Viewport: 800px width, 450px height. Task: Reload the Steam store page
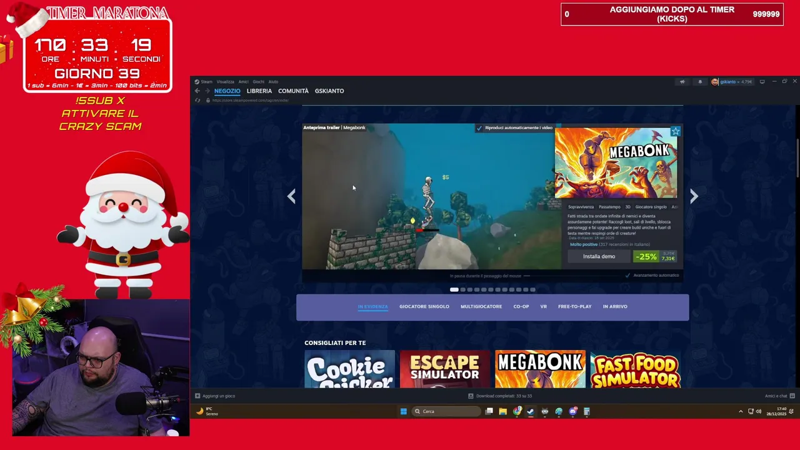(197, 100)
